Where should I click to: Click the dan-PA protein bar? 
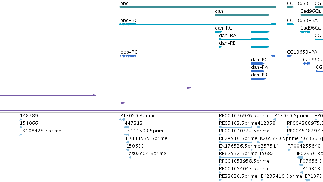click(257, 71)
